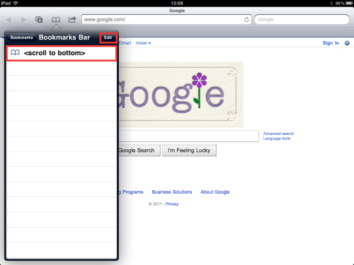Tap the Safari forward arrow
The height and width of the screenshot is (265, 354).
click(23, 20)
